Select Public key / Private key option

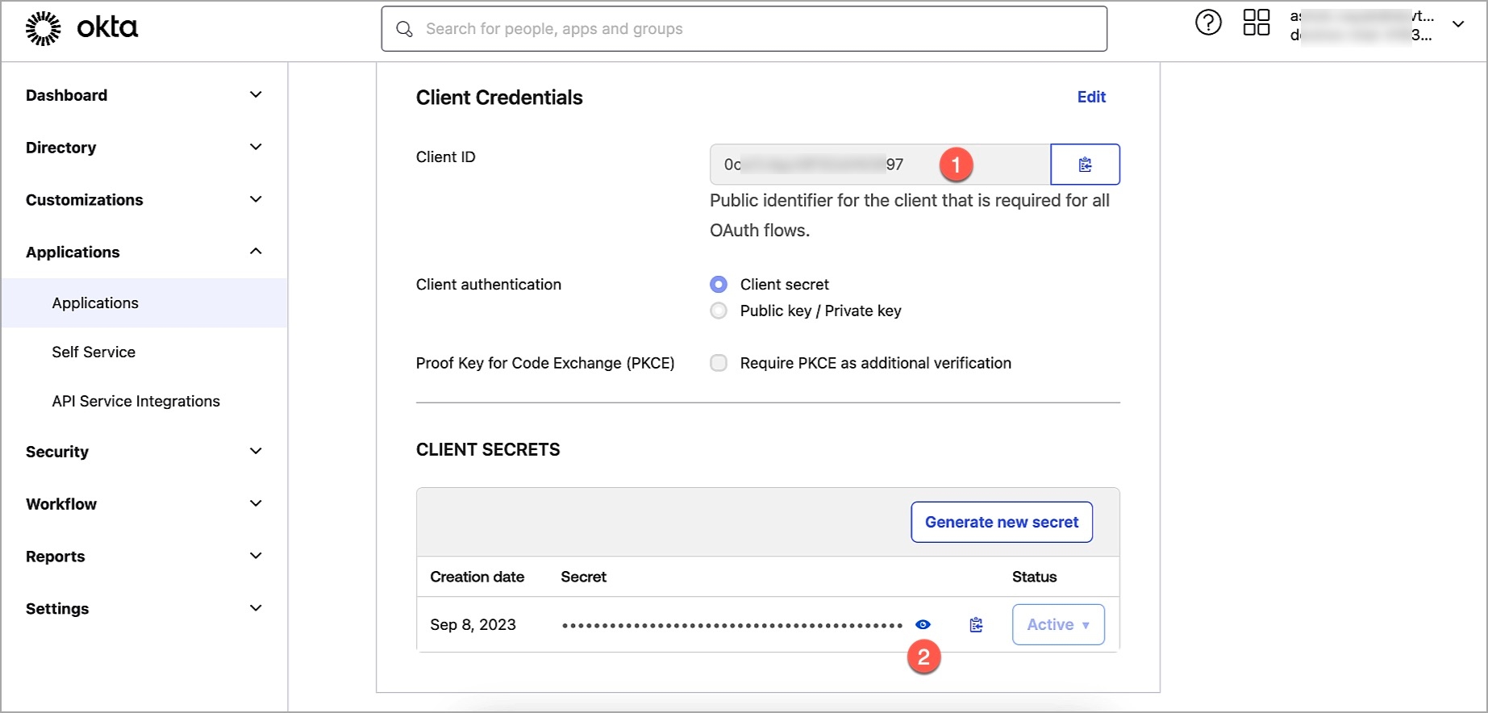tap(719, 311)
